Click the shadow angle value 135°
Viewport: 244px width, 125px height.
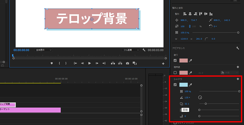(x=187, y=98)
